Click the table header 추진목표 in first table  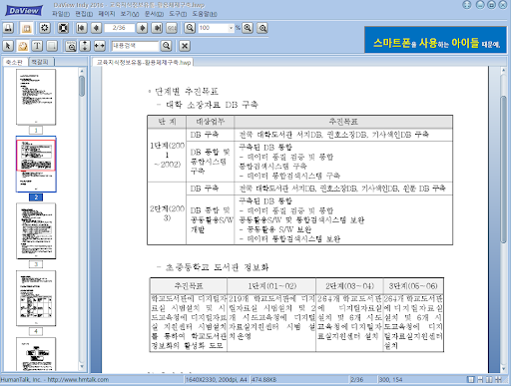(x=343, y=122)
